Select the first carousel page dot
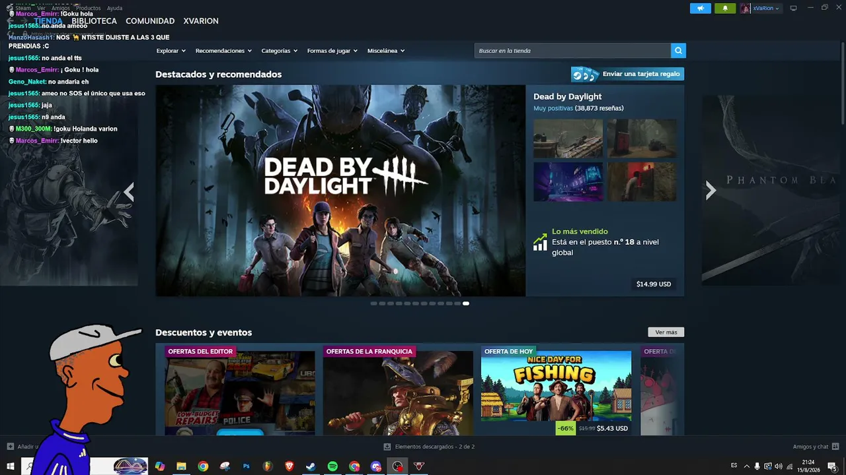This screenshot has width=846, height=475. click(x=373, y=303)
